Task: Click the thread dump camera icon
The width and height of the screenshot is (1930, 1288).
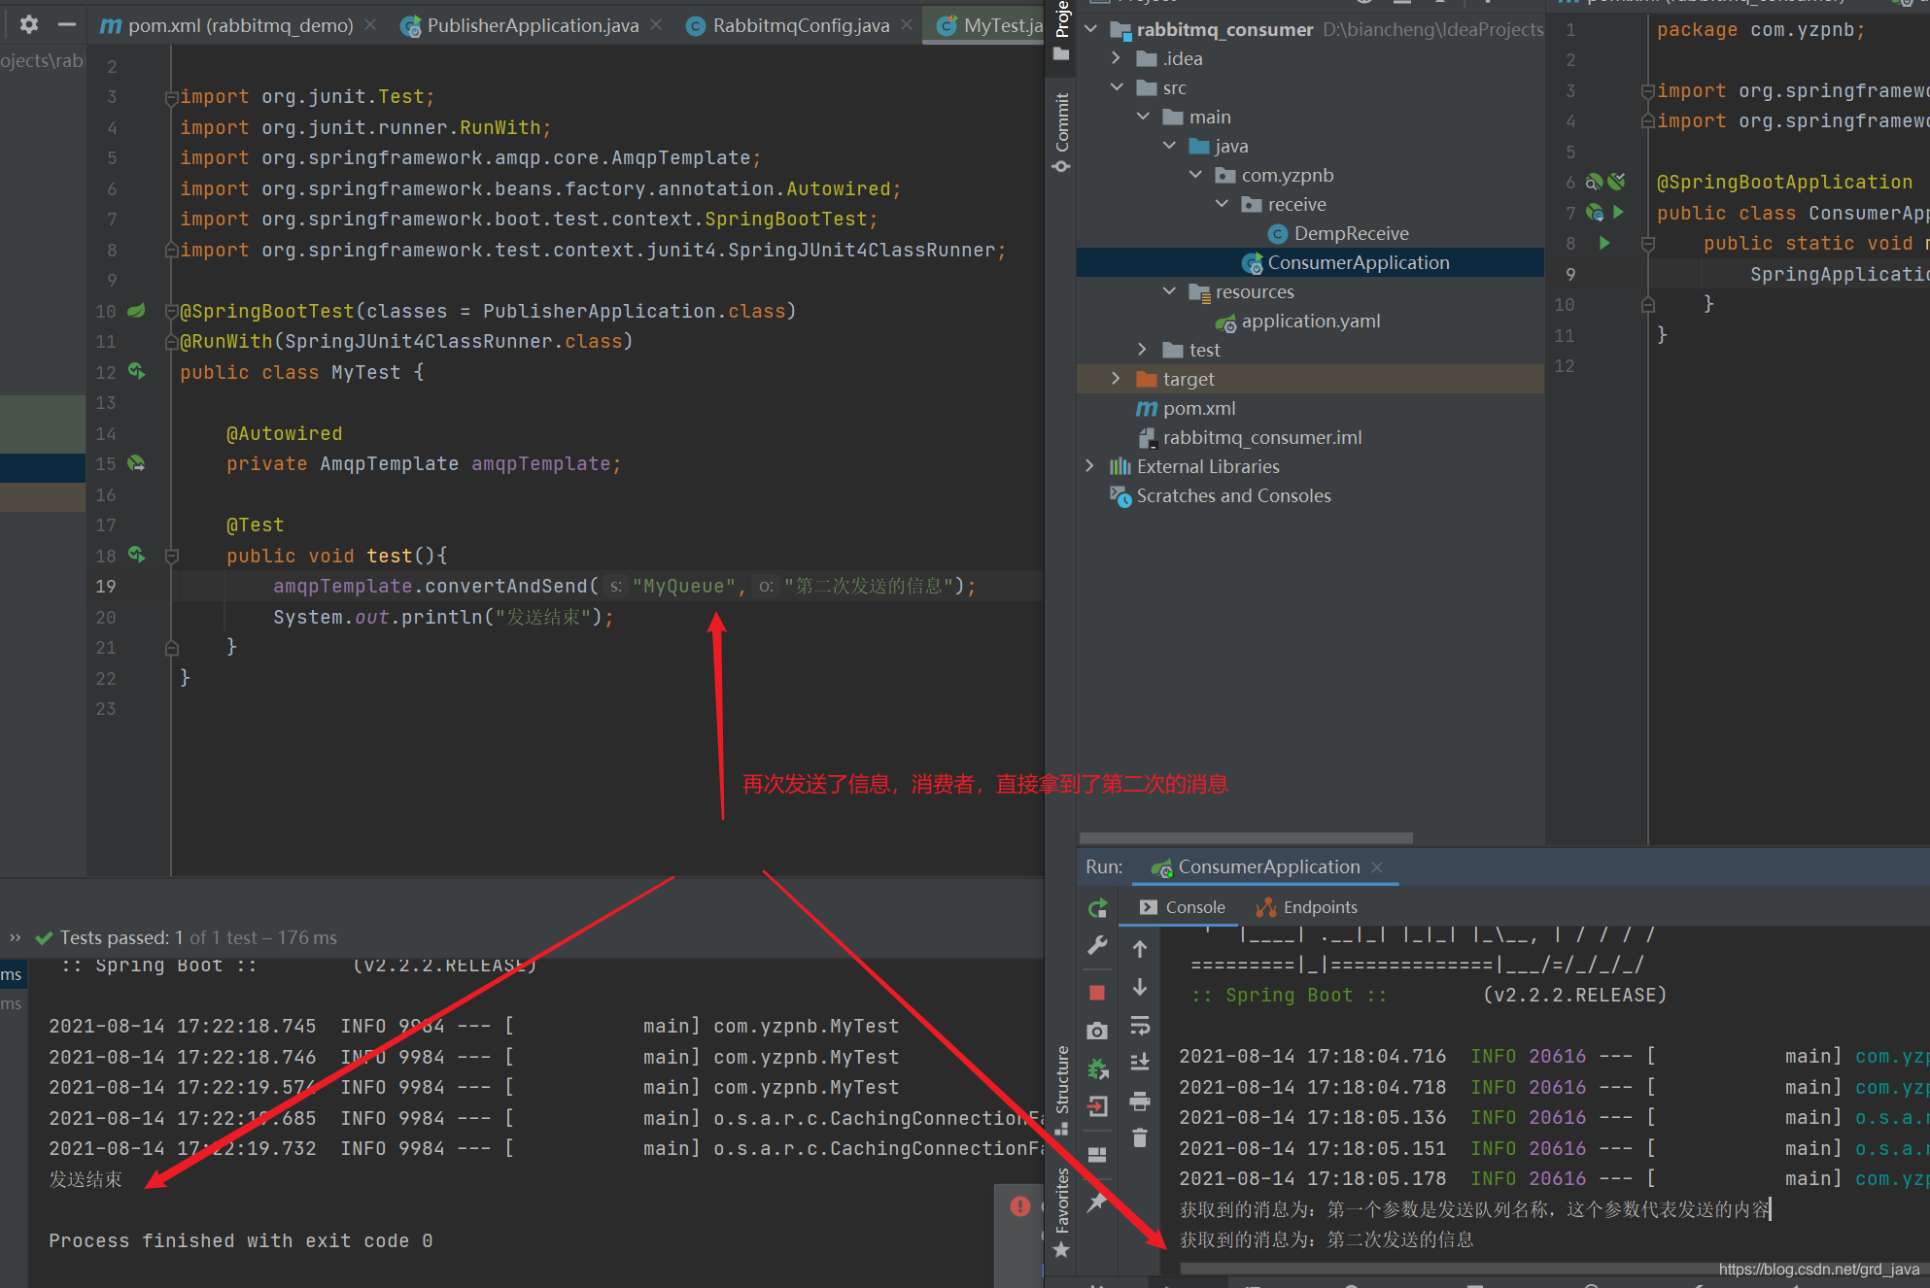Action: click(1097, 1031)
